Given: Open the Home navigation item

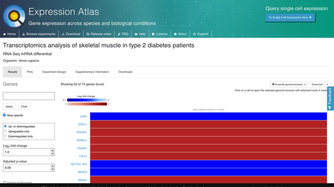Looking at the screenshot, I should 9,34.
